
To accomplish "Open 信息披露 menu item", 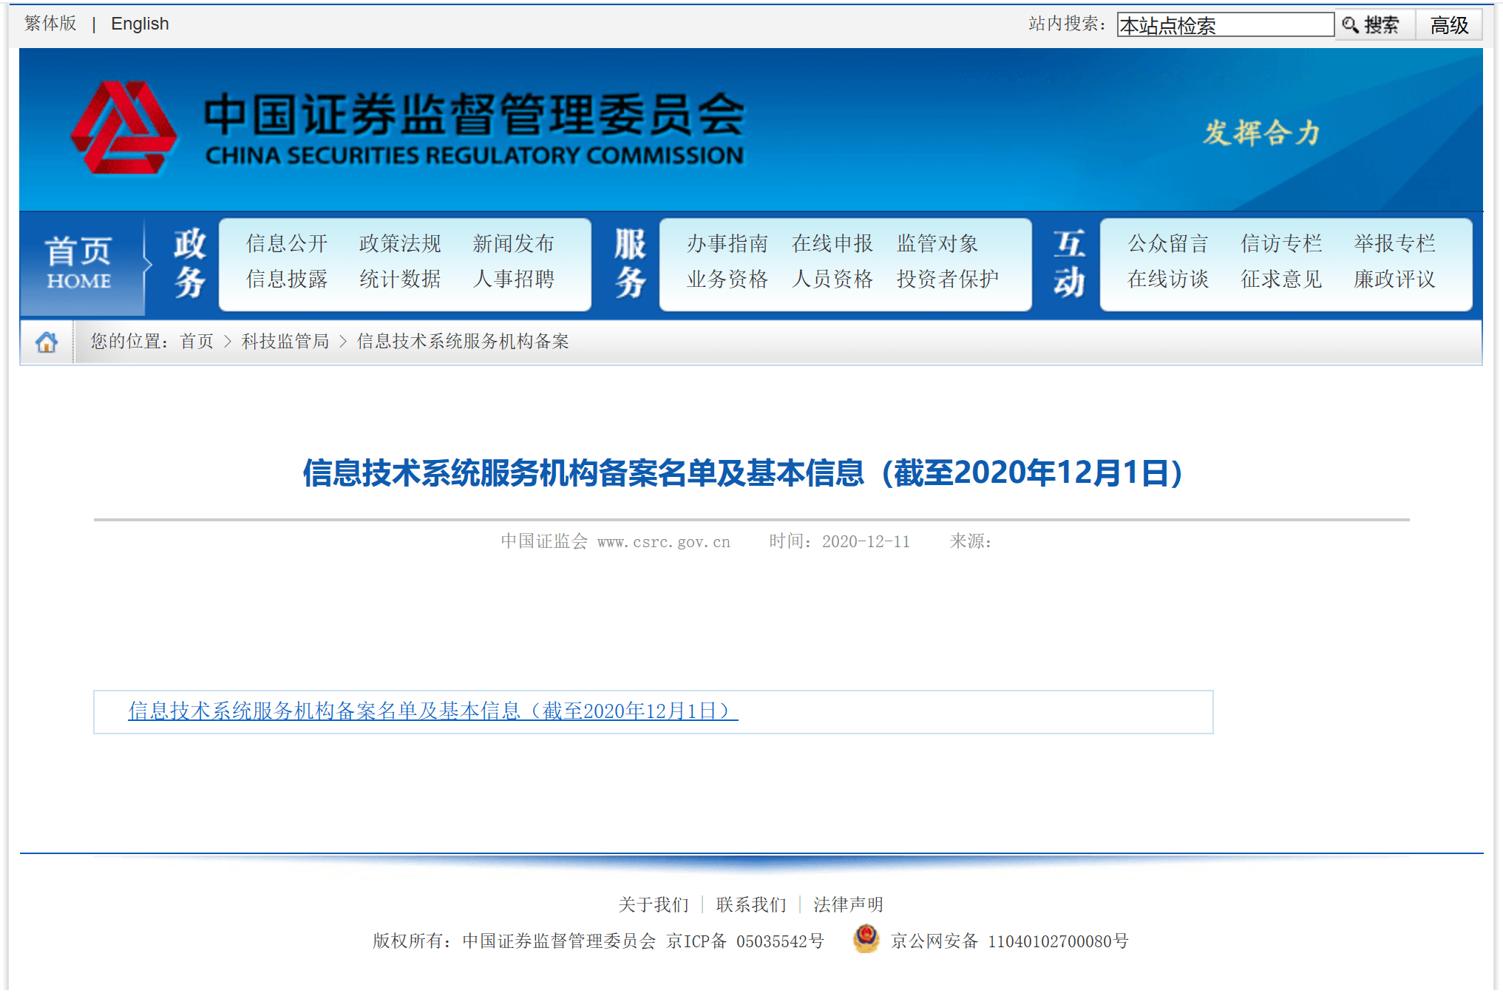I will coord(287,279).
